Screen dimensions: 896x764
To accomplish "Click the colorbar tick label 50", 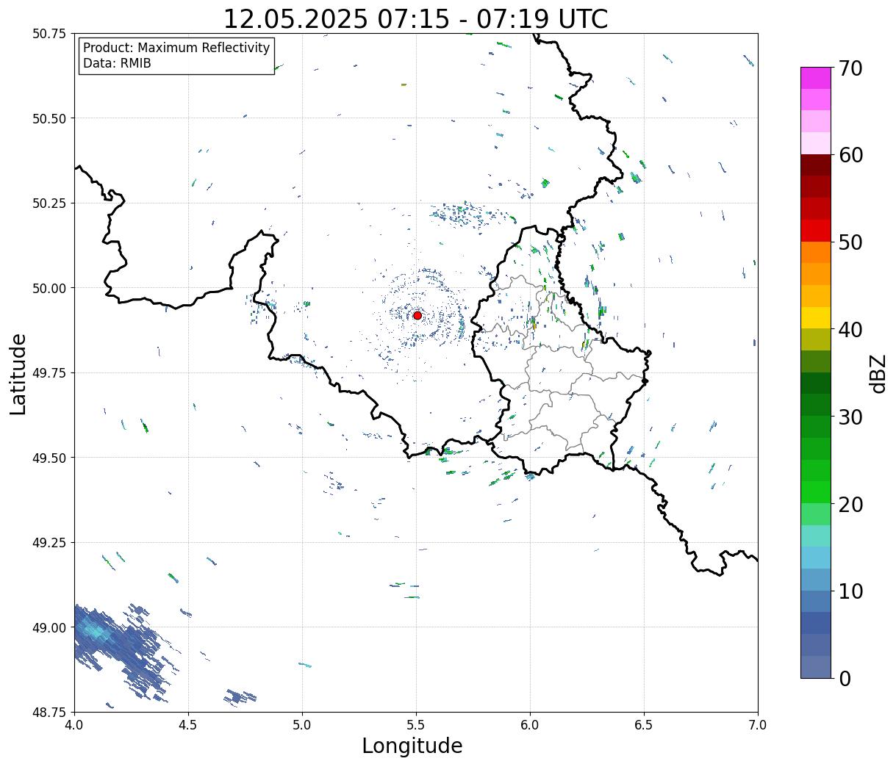I will point(850,242).
